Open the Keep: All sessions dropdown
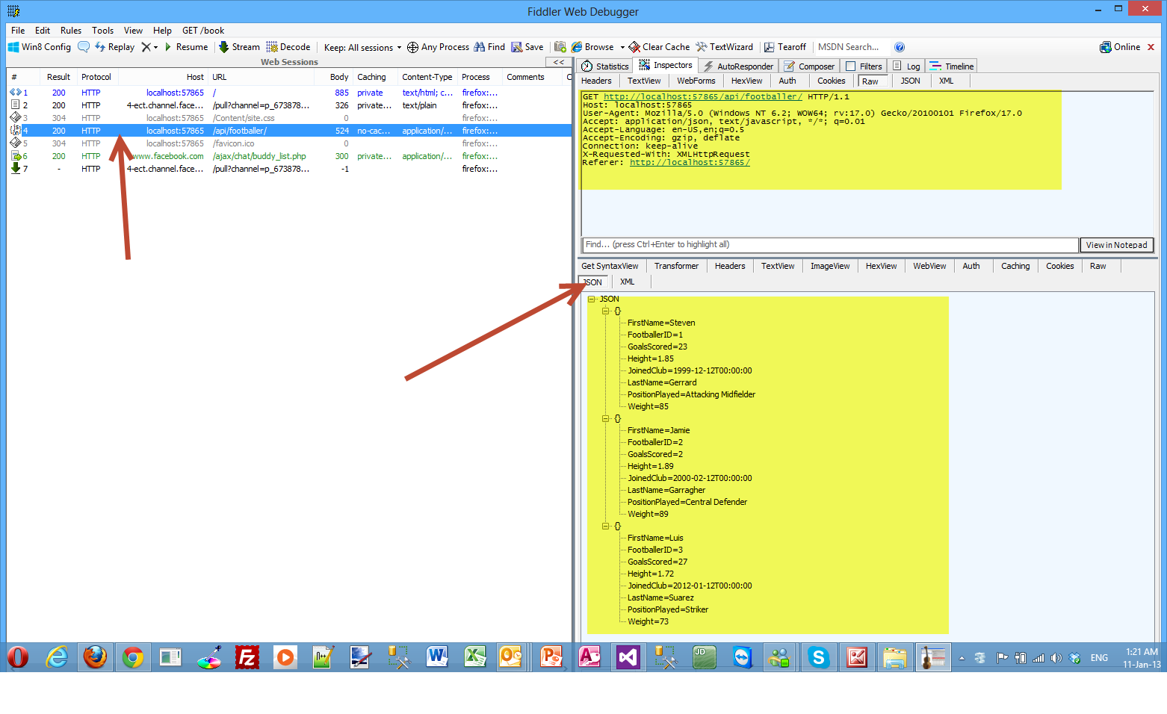 [362, 47]
